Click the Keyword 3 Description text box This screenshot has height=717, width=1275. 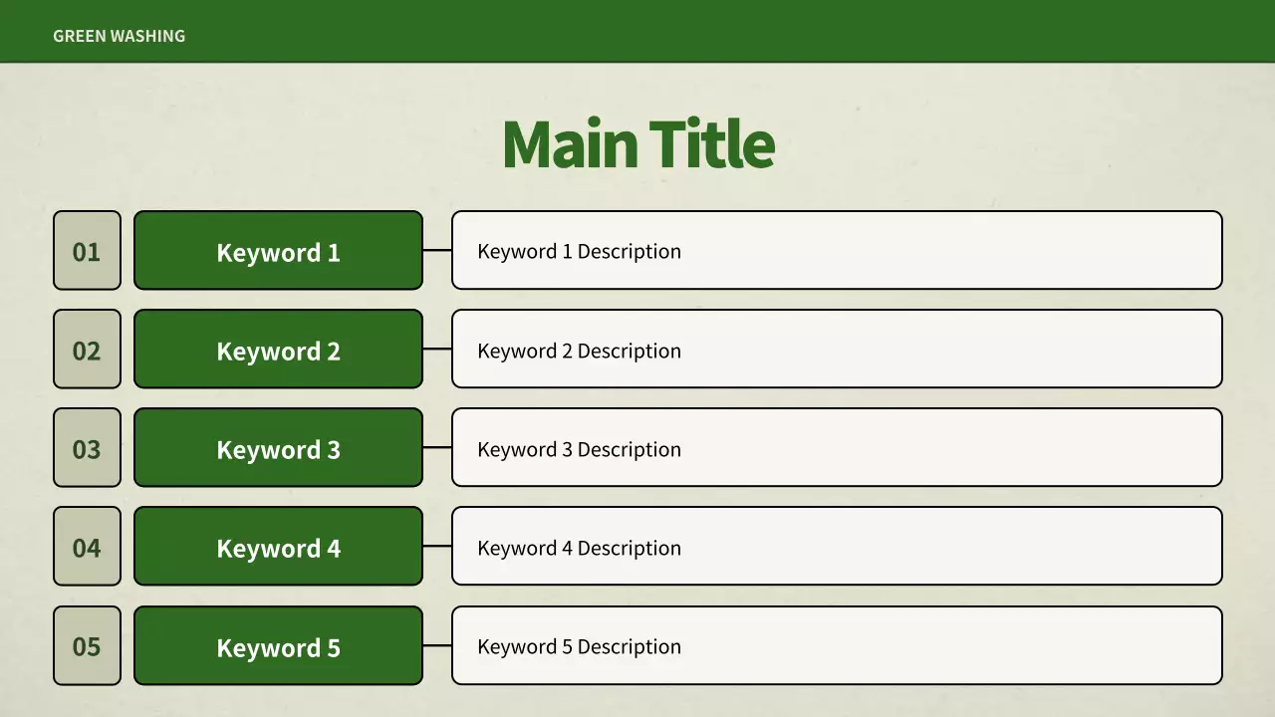(837, 448)
